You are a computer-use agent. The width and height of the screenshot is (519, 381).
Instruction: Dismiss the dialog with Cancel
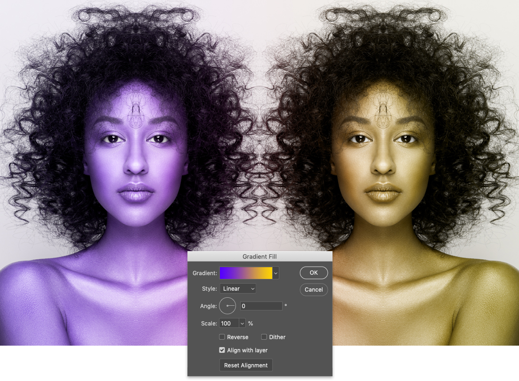click(314, 290)
